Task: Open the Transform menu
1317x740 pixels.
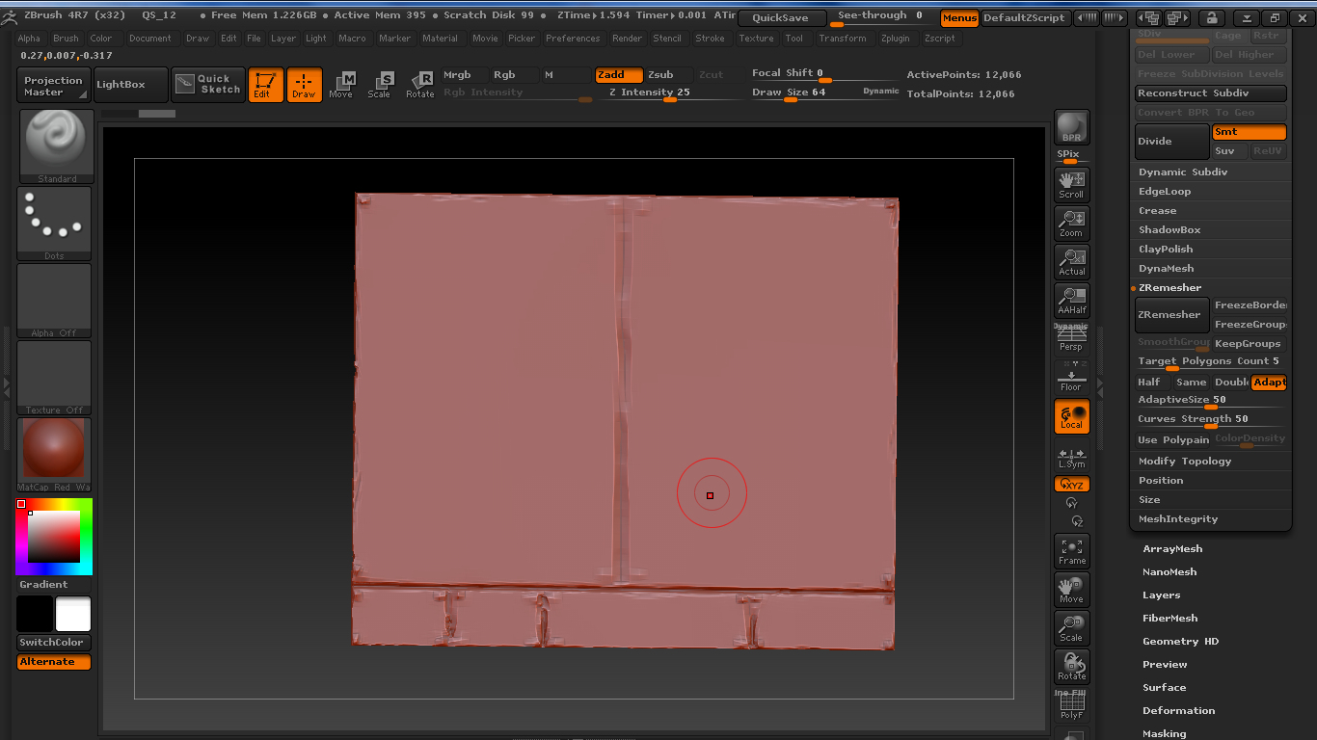Action: (x=843, y=39)
